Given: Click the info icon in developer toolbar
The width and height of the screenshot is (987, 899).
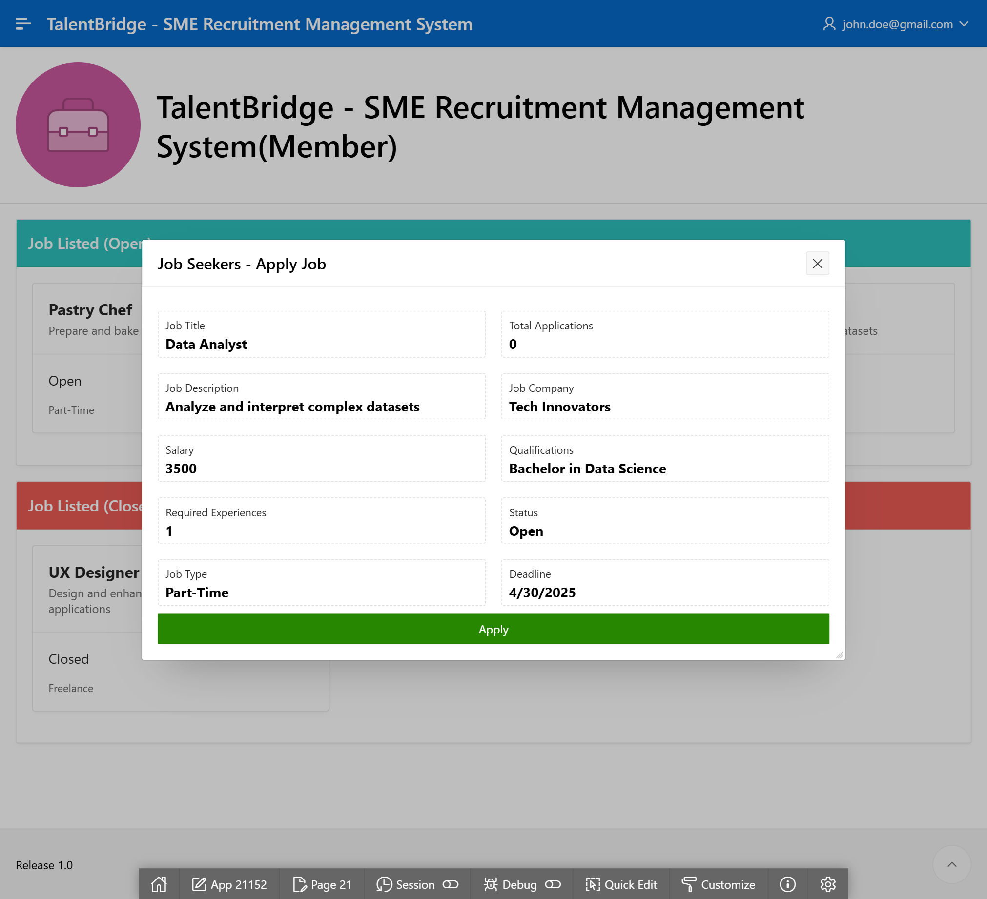Looking at the screenshot, I should (787, 884).
